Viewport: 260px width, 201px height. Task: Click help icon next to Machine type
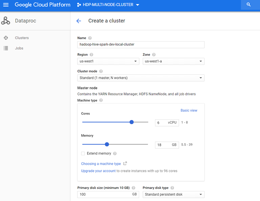(100, 100)
